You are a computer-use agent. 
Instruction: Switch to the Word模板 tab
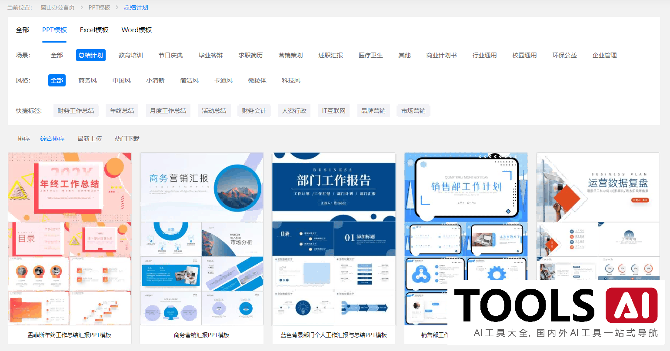click(137, 30)
